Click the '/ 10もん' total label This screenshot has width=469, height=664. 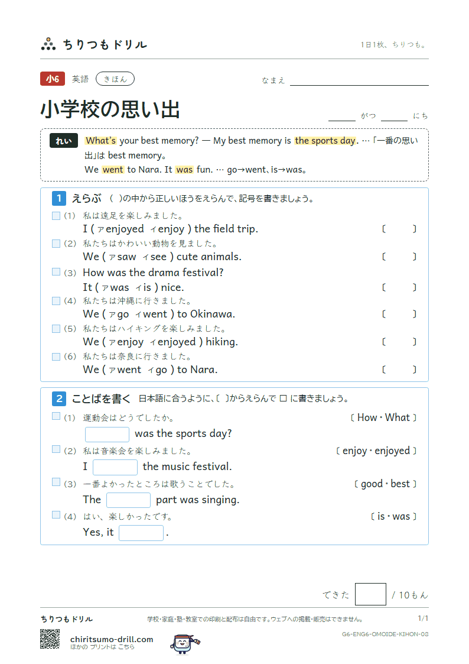click(x=410, y=595)
